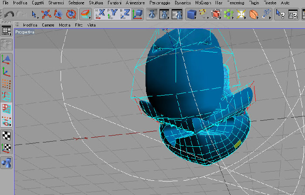Click the Render view vase icon
Image resolution: width=305 pixels, height=195 pixels.
point(152,14)
